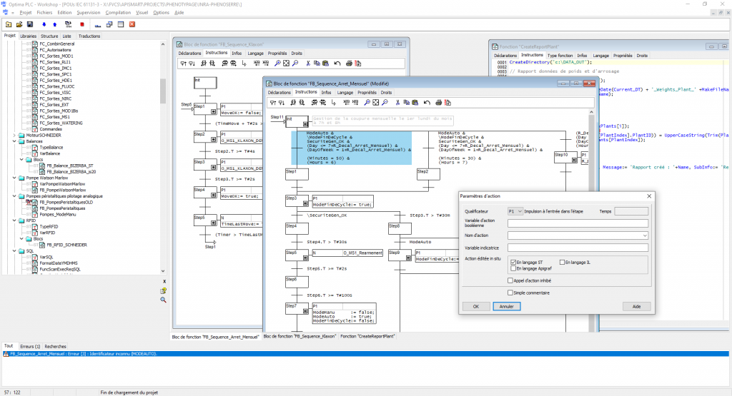This screenshot has width=732, height=396.
Task: Click the first step-insert icon in FB_Sequence_Arret_Mensuel toolbar
Action: tap(272, 103)
